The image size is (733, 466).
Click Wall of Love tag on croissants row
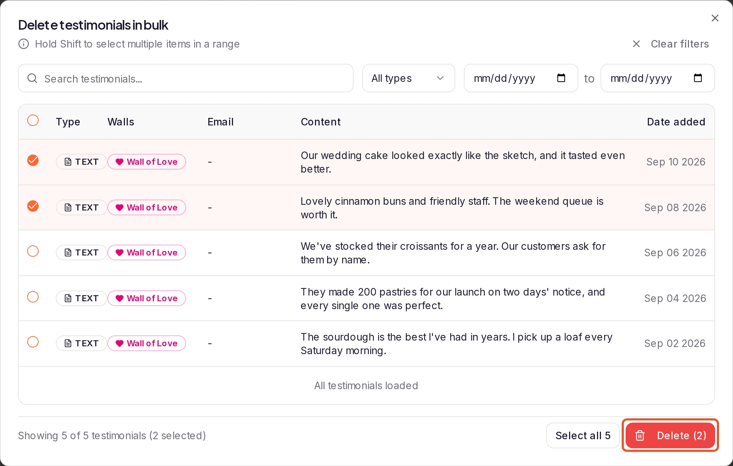pyautogui.click(x=147, y=253)
